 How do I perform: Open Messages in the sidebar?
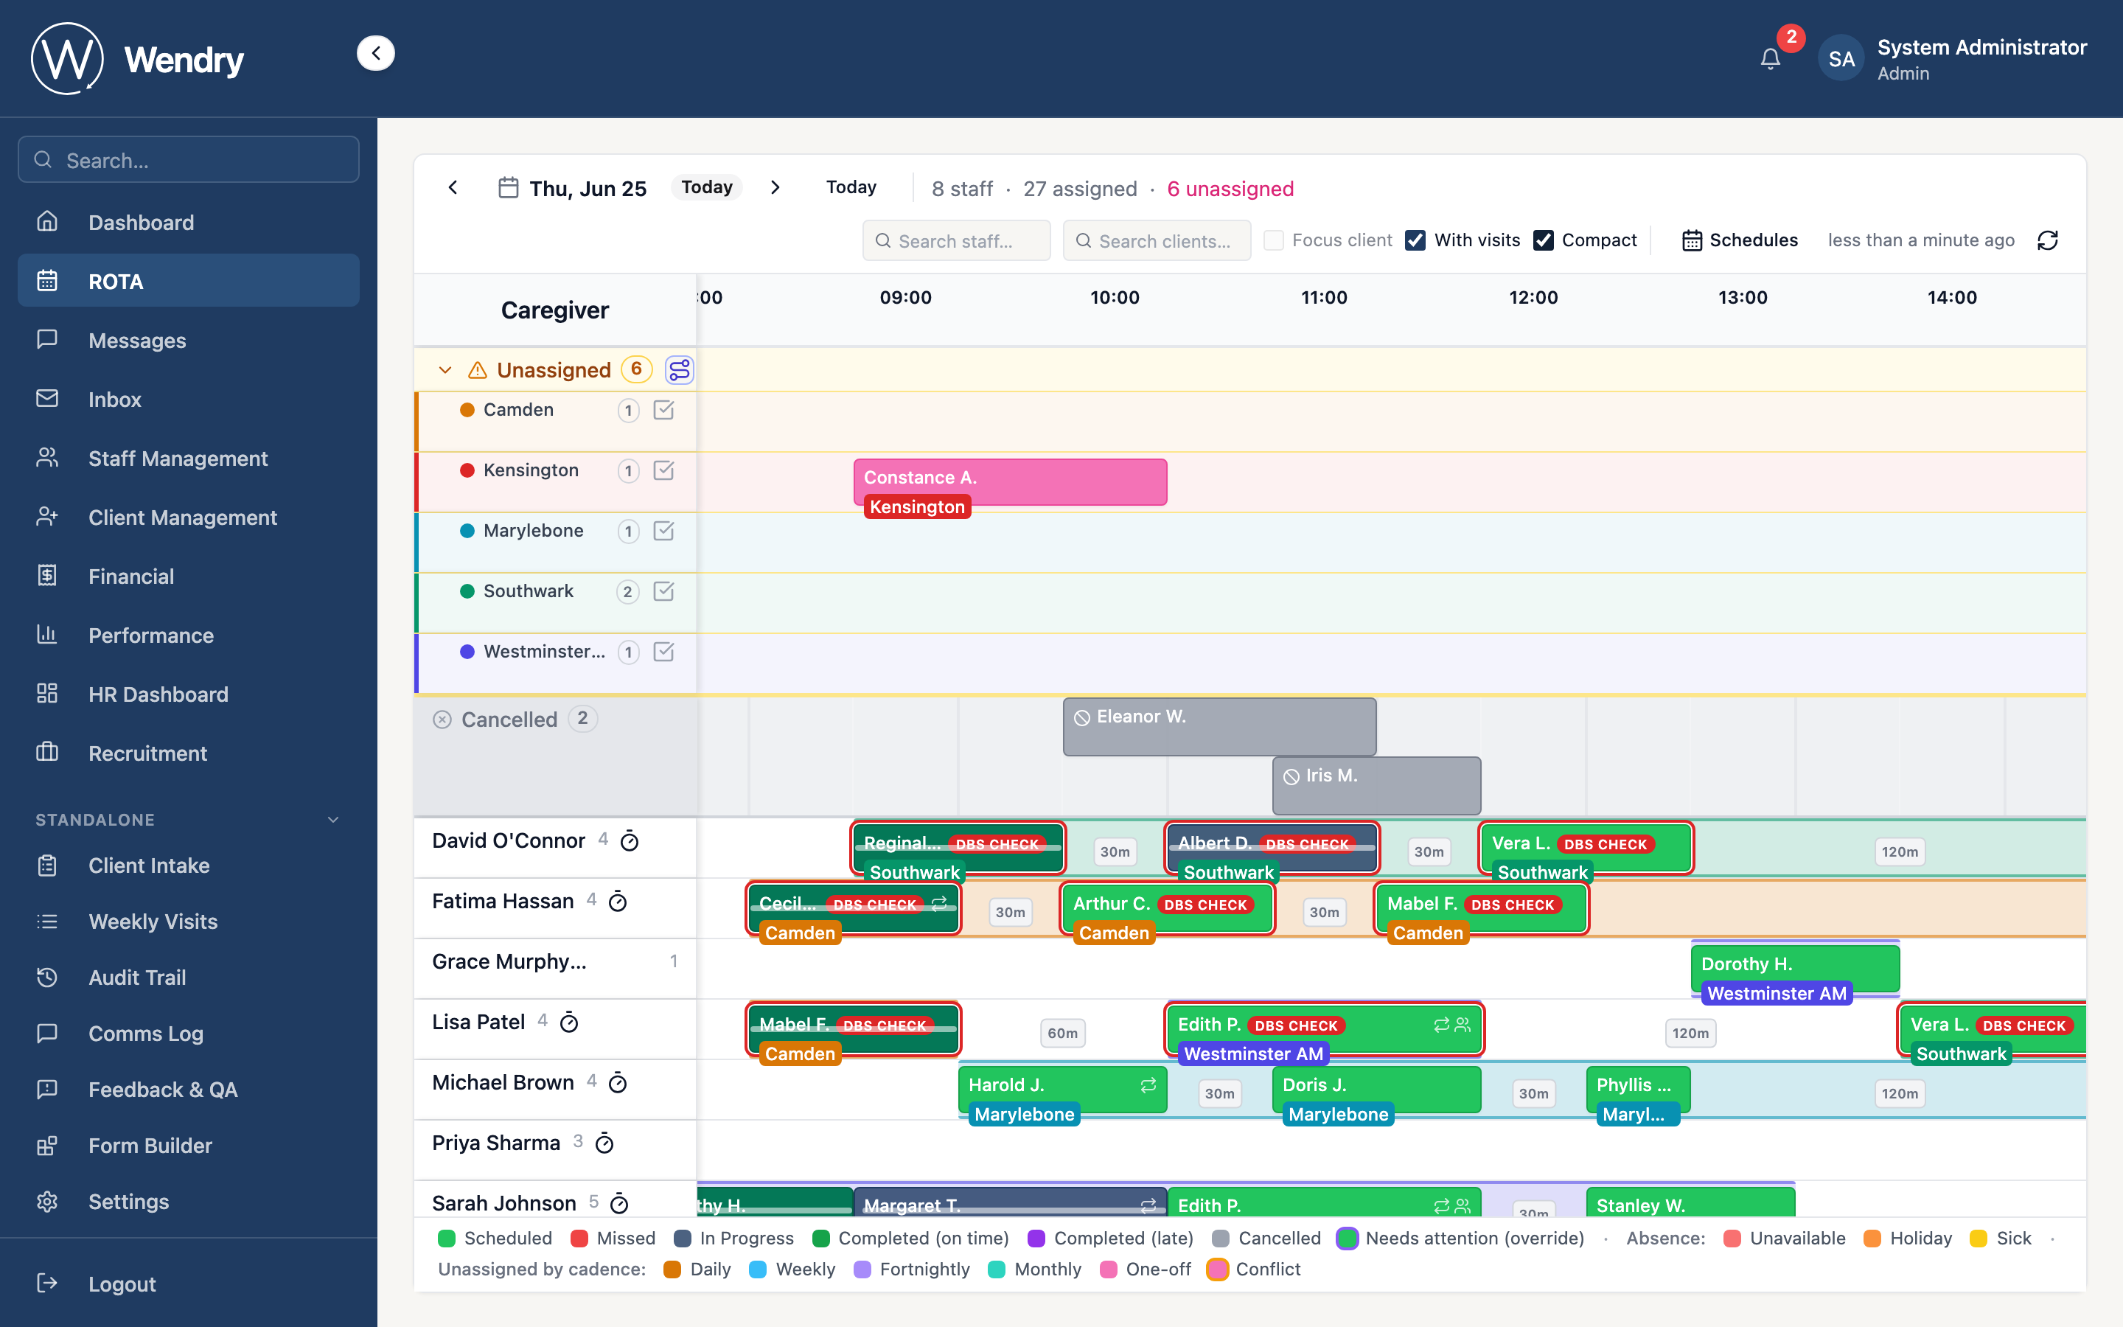[x=189, y=341]
